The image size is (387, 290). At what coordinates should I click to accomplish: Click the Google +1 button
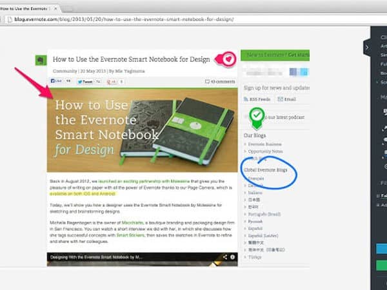pos(112,82)
